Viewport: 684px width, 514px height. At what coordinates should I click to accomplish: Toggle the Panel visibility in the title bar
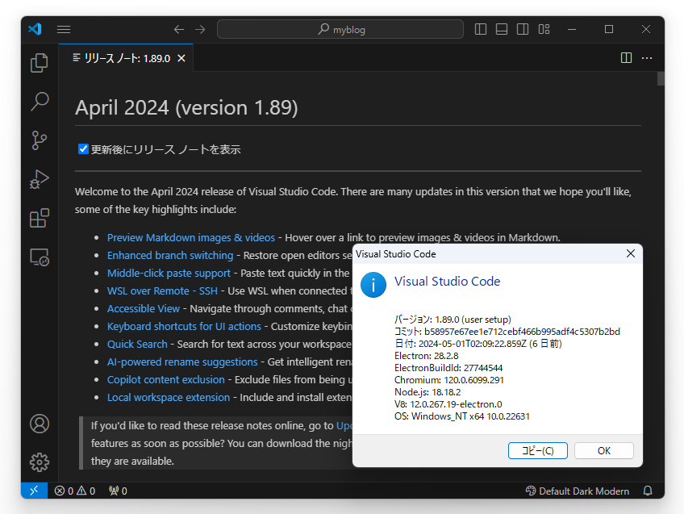tap(501, 28)
